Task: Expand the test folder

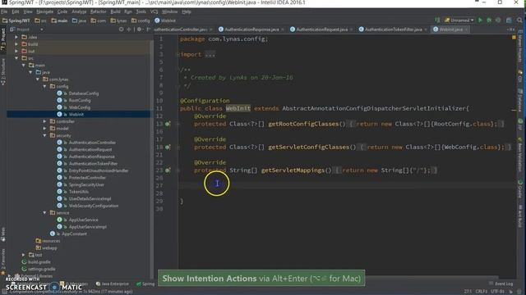Action: point(24,255)
